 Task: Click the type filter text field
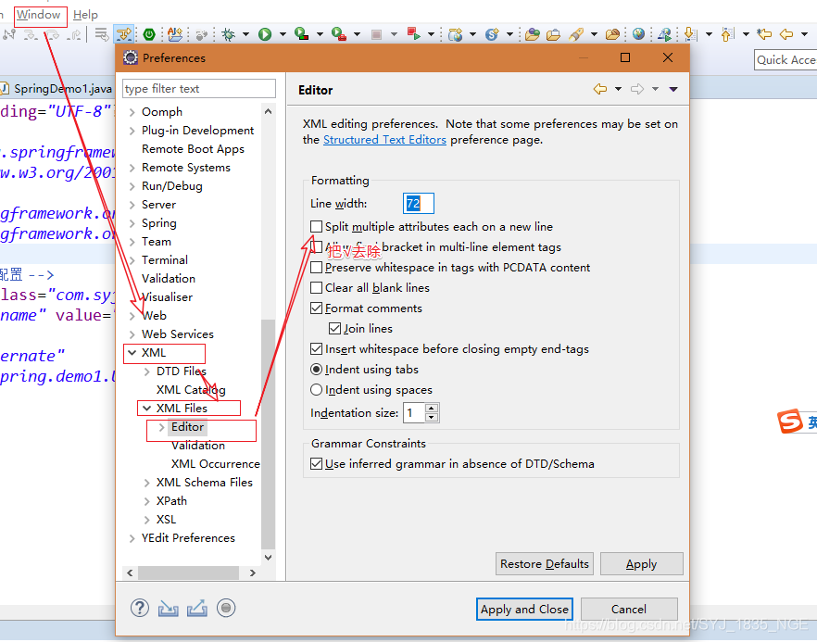tap(199, 89)
